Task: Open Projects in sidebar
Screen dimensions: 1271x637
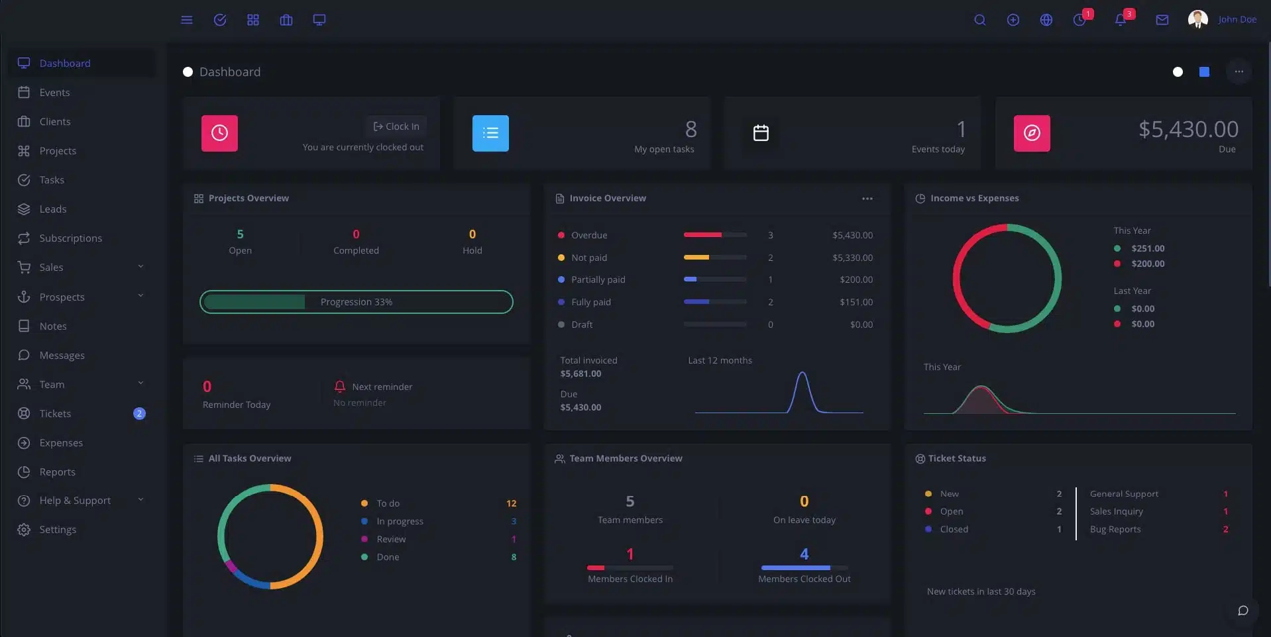Action: point(82,150)
